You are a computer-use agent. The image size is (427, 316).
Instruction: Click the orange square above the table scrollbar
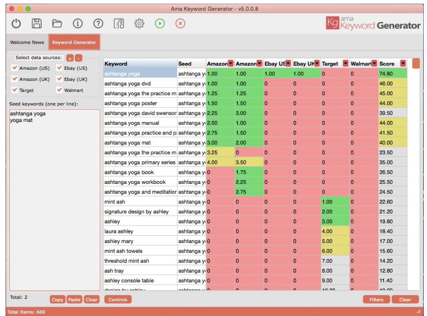point(416,63)
